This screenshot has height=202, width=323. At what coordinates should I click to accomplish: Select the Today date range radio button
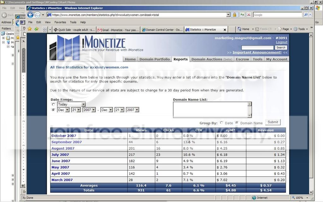coord(53,104)
